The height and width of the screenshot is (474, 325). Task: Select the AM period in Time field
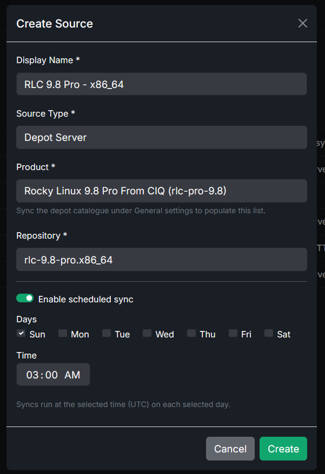[x=72, y=375]
